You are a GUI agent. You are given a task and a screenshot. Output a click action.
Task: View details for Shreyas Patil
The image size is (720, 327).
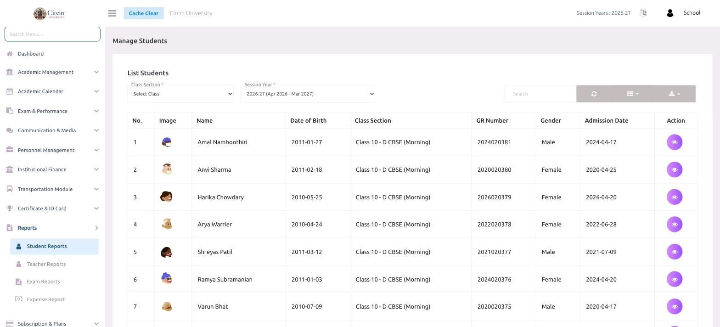click(x=675, y=252)
